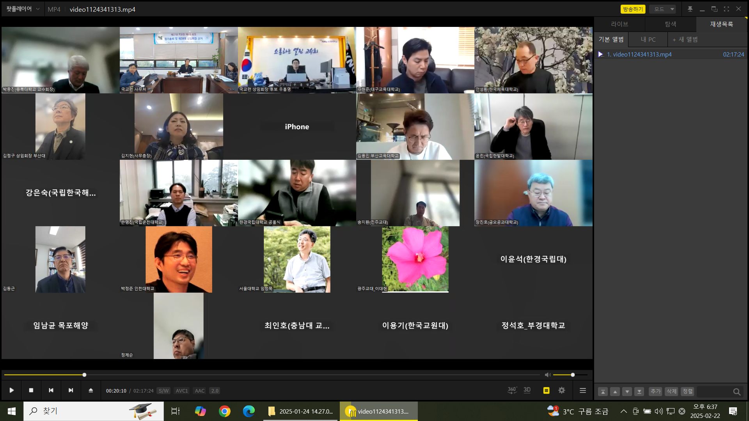Toggle 360 degree video mode
This screenshot has width=749, height=421.
(512, 390)
